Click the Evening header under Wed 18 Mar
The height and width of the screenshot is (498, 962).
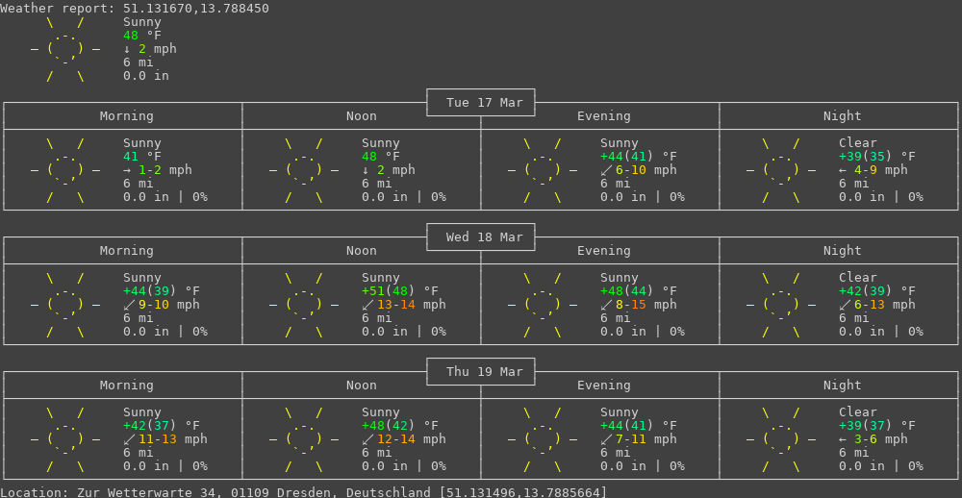pyautogui.click(x=604, y=251)
